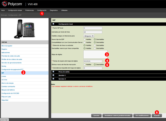166x121 pixels.
Task: Open the Inicio menu
Action: coord(3,10)
